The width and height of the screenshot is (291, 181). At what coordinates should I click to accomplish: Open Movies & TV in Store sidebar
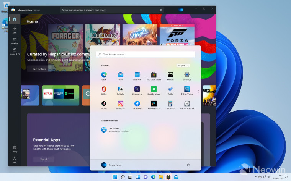pos(15,52)
